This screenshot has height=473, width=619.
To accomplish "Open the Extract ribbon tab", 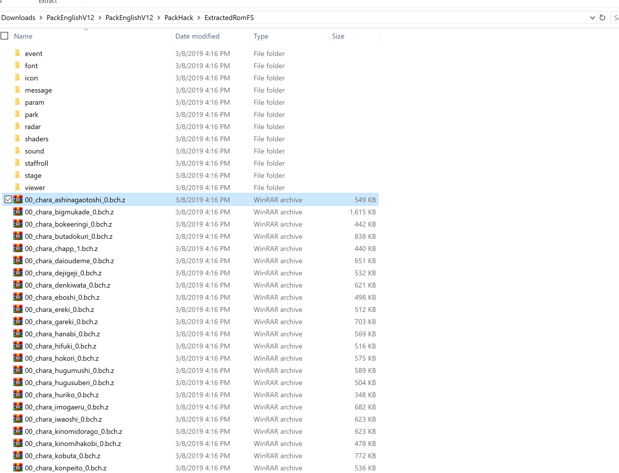I will [x=48, y=2].
